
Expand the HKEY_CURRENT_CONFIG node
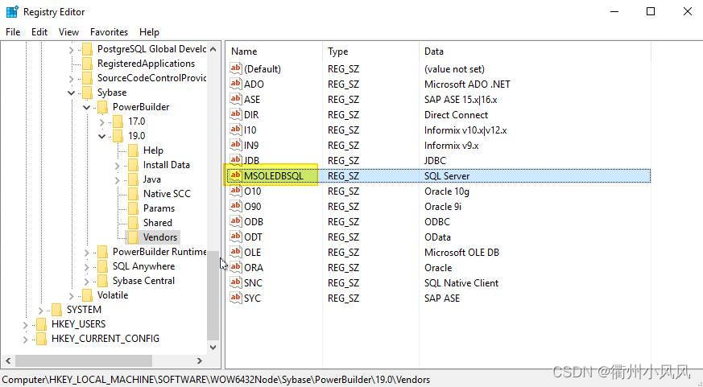pos(26,339)
